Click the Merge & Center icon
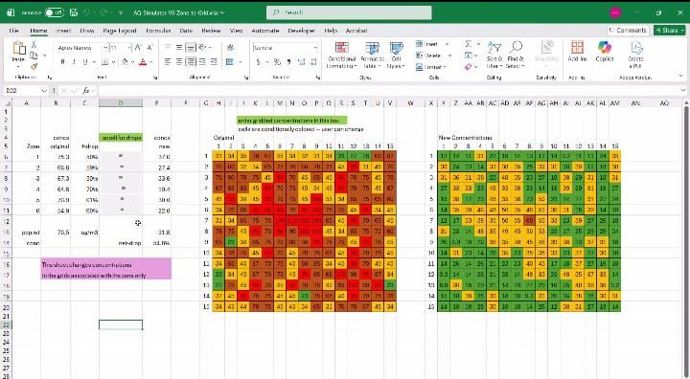Screen dimensions: 690x379 click(230, 62)
